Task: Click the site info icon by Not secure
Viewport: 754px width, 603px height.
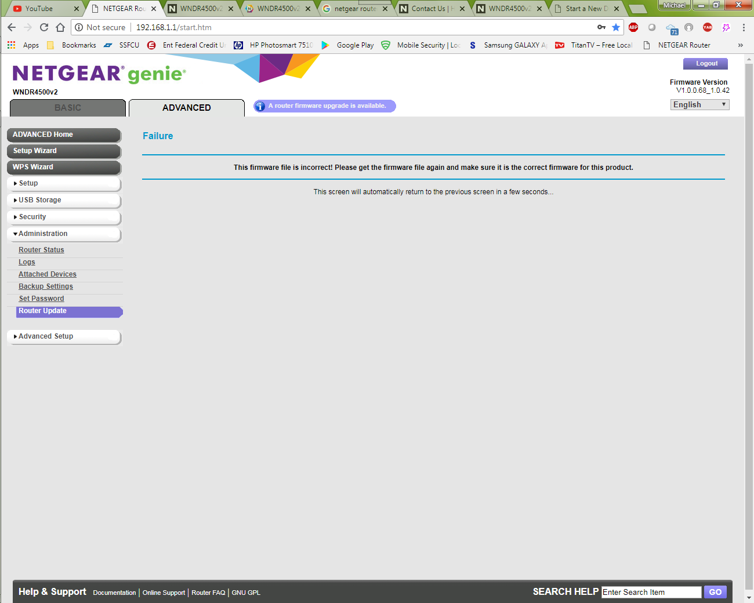Action: (79, 27)
